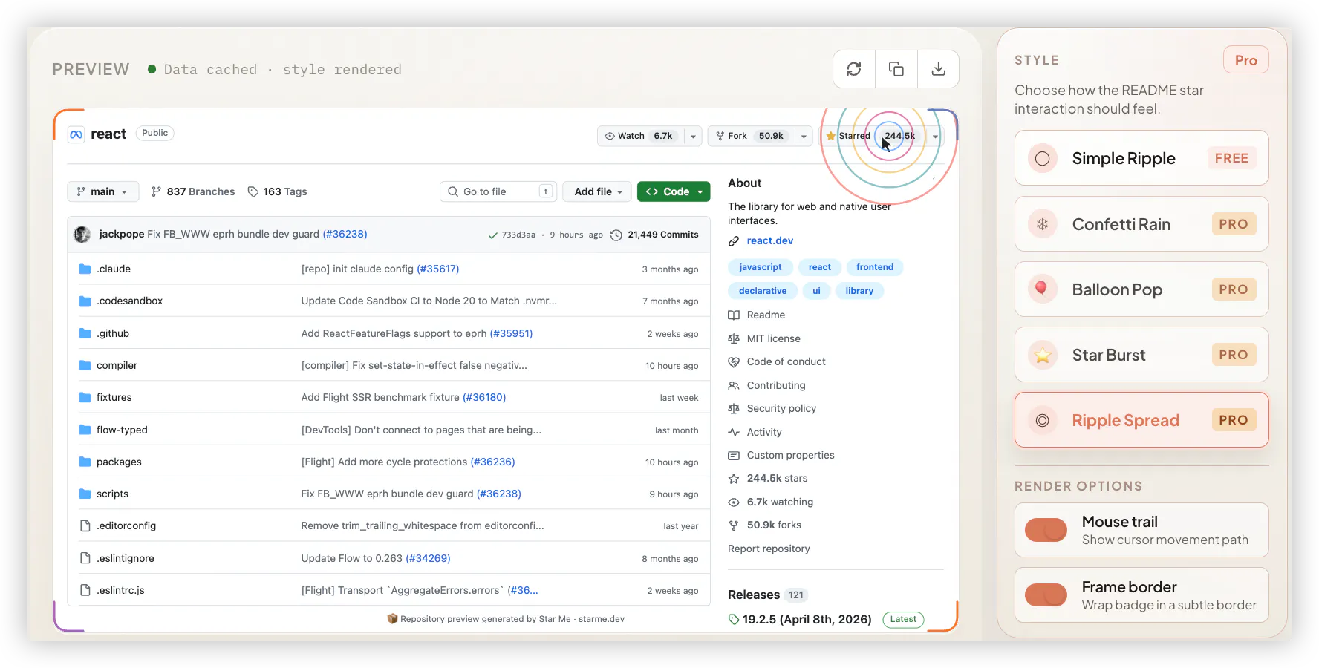Download the preview image
The width and height of the screenshot is (1319, 668).
pos(939,69)
